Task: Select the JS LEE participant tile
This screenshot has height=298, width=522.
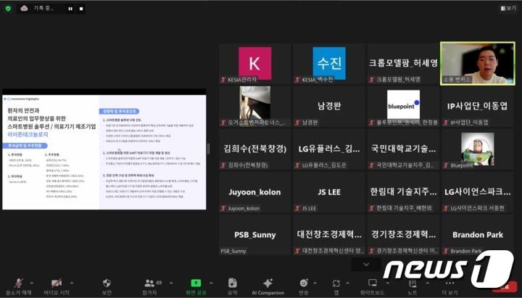Action: point(329,192)
